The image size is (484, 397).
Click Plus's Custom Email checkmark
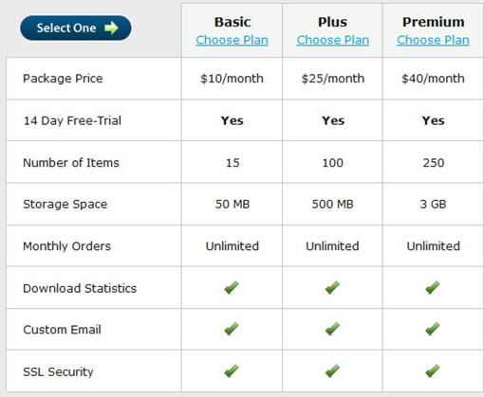tap(332, 329)
